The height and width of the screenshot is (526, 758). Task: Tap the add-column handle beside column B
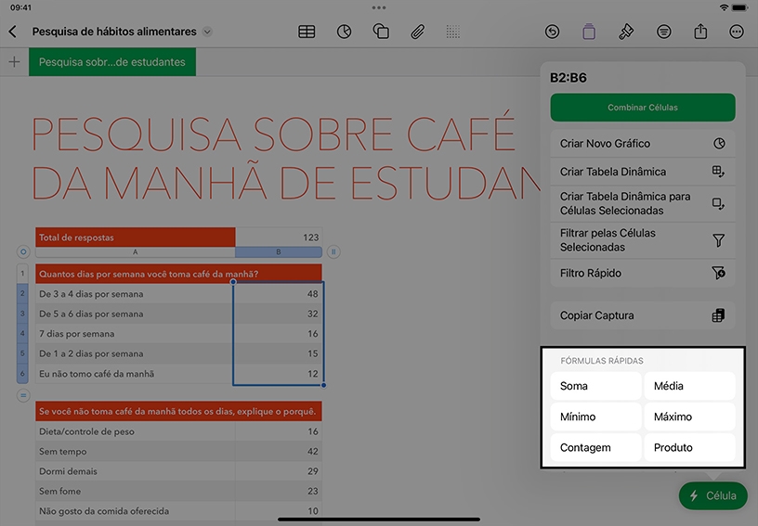point(333,252)
